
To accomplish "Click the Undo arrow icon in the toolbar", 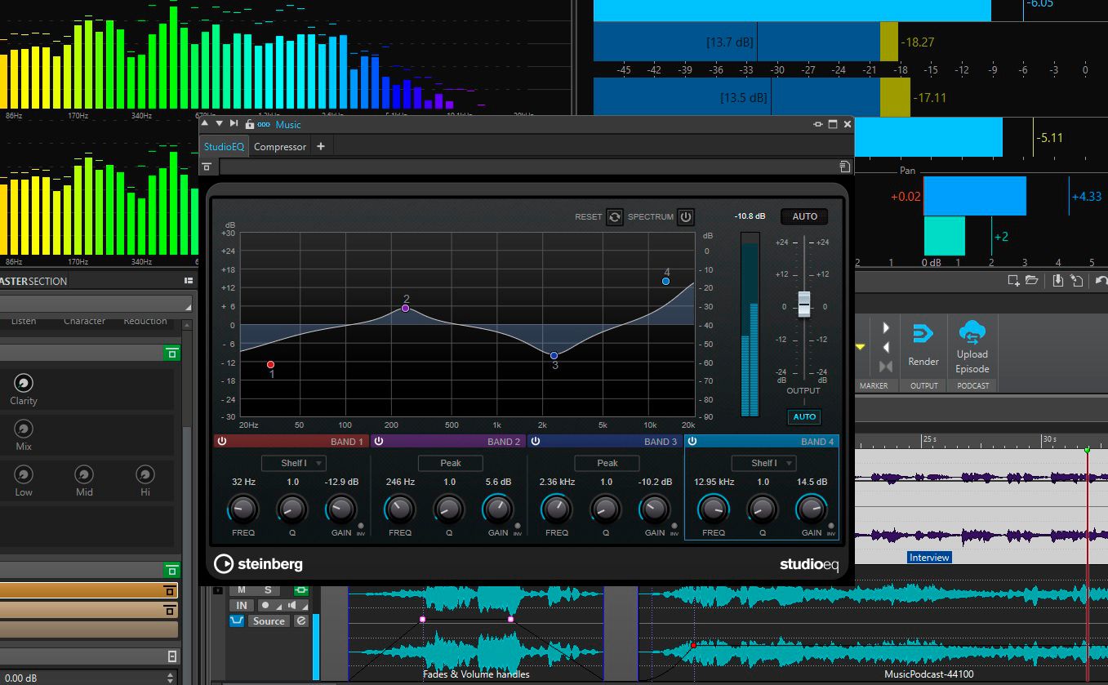I will click(1101, 281).
